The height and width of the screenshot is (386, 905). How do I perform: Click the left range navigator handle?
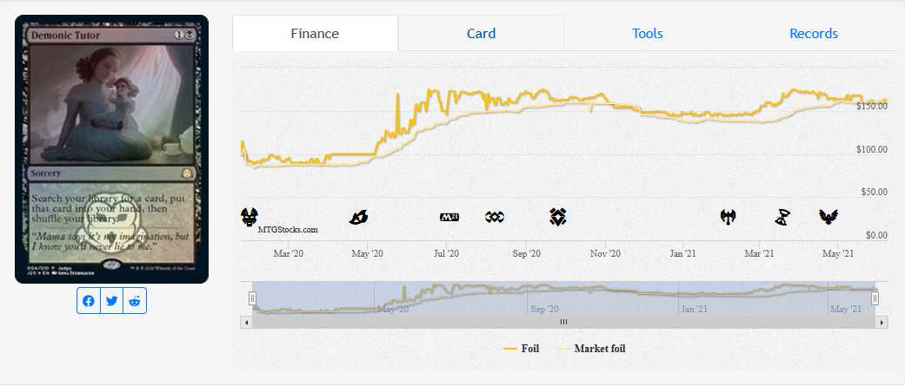click(x=253, y=298)
